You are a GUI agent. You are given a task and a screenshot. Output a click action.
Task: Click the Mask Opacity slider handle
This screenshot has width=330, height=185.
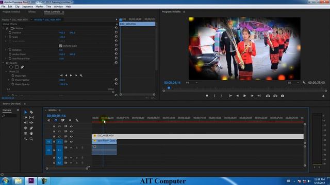coord(113,92)
